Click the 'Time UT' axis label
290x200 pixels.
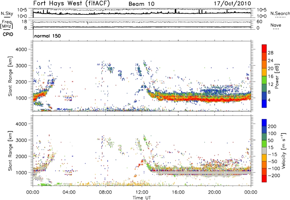click(142, 198)
